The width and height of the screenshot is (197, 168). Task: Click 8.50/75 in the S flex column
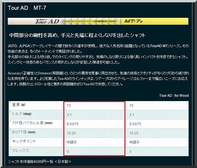pyautogui.click(x=73, y=124)
